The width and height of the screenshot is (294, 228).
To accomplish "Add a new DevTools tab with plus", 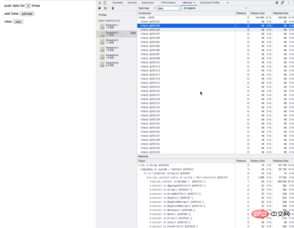I will (227, 3).
